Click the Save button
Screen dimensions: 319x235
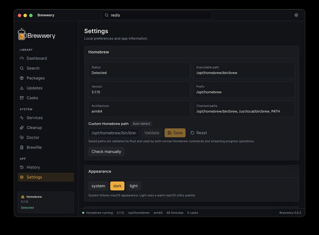[175, 133]
